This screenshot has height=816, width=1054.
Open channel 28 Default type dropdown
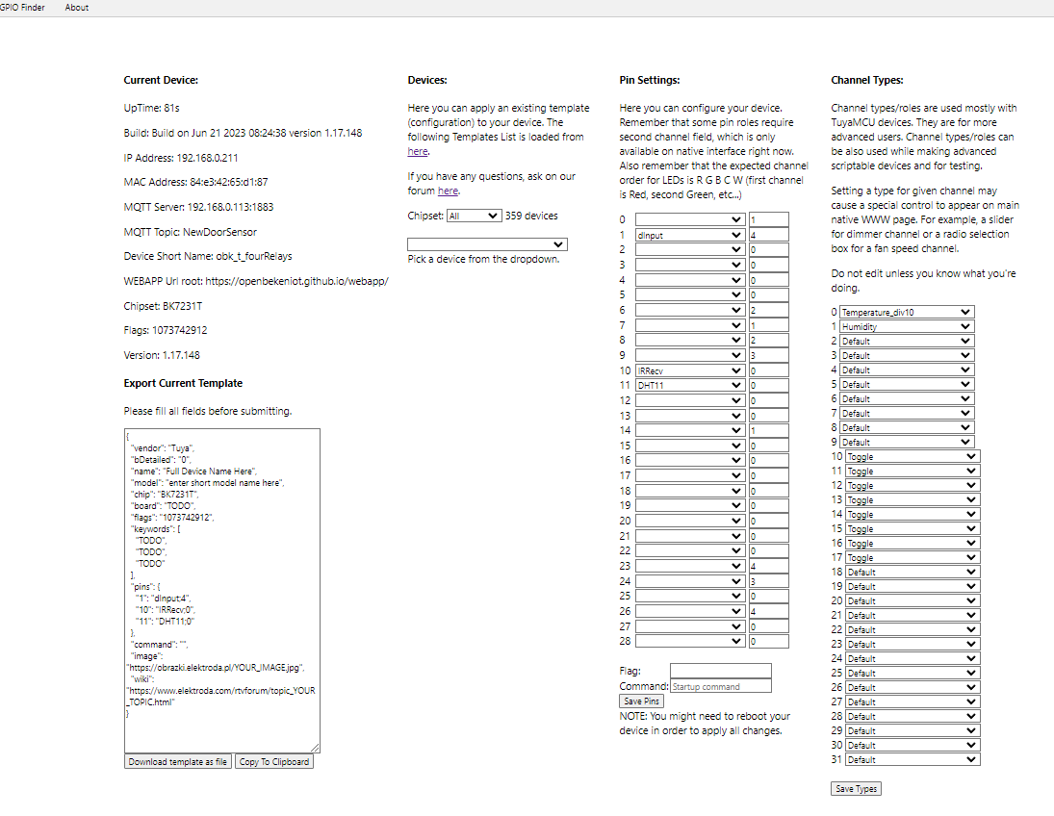[x=913, y=717]
